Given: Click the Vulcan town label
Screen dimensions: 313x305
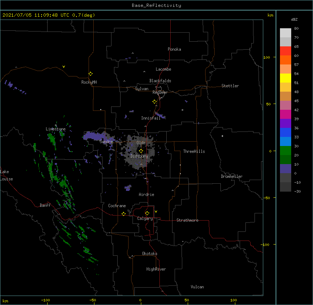Looking at the screenshot, I should click(197, 287).
